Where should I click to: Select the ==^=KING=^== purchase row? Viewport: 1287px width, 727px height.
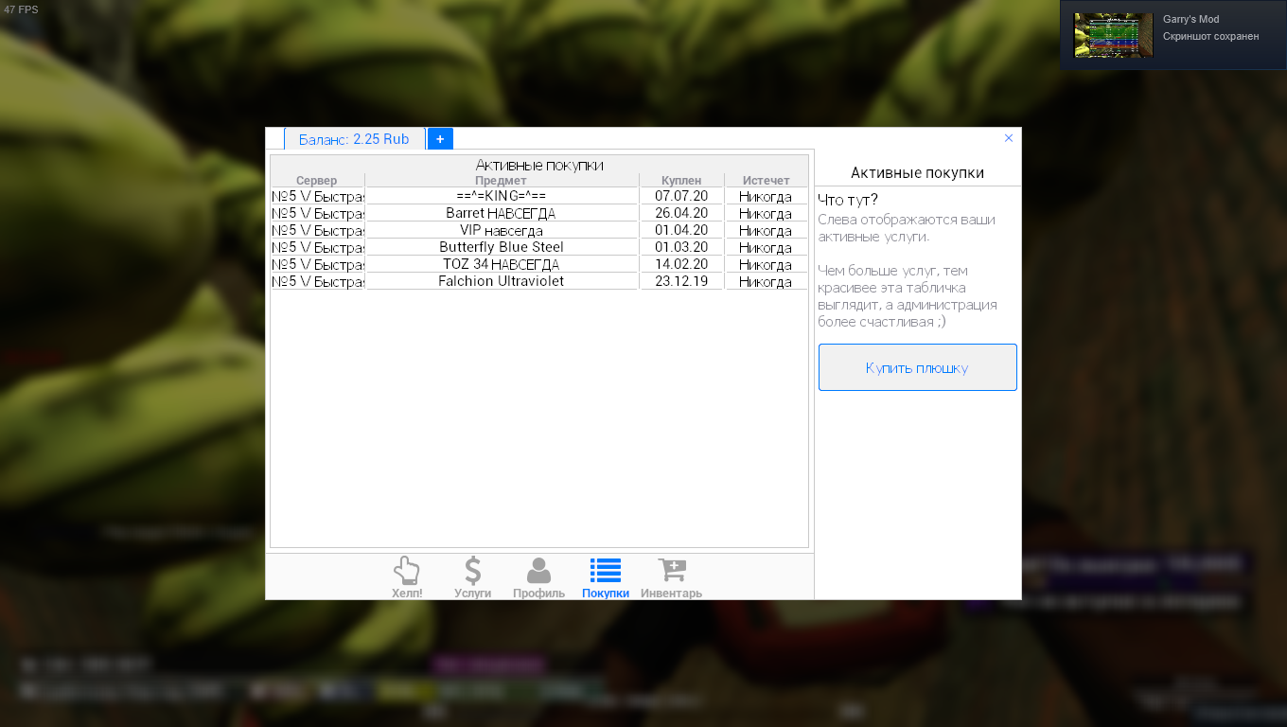(539, 196)
